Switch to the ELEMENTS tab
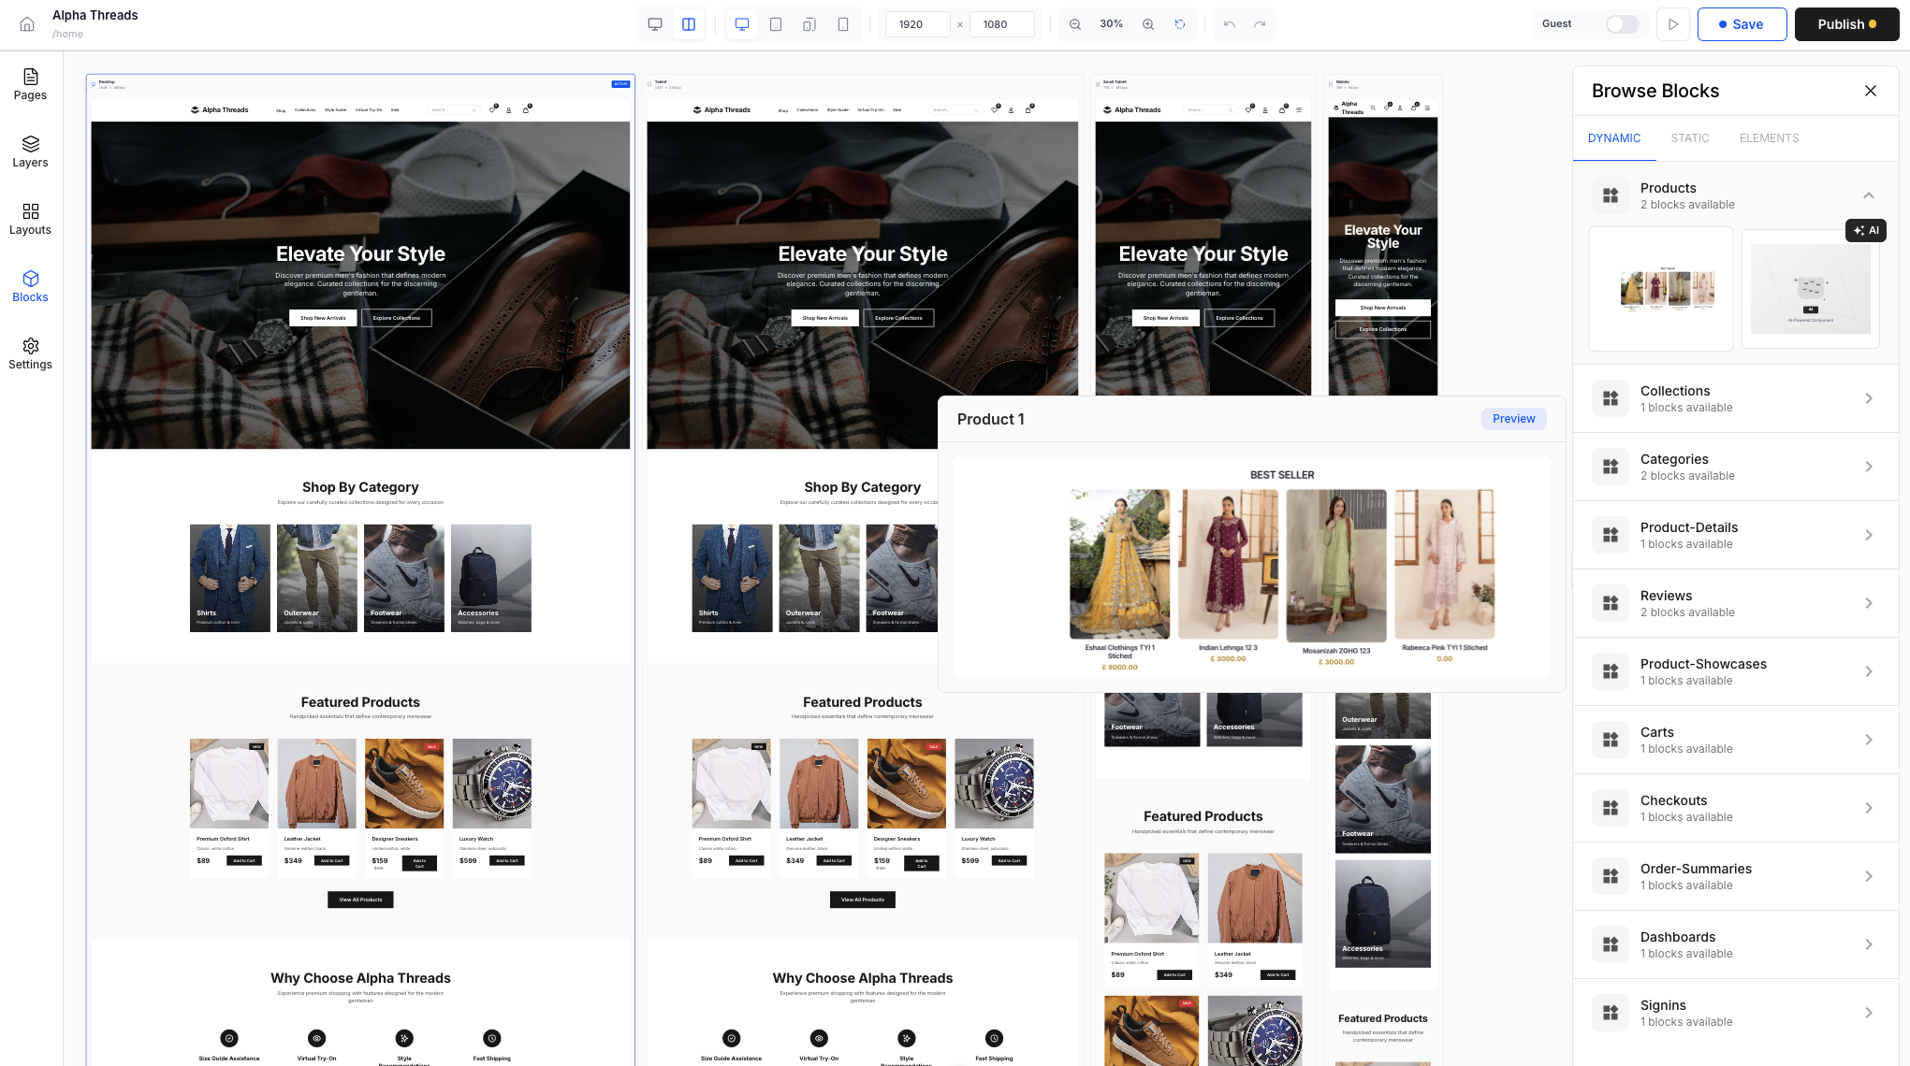The image size is (1910, 1066). [x=1769, y=138]
